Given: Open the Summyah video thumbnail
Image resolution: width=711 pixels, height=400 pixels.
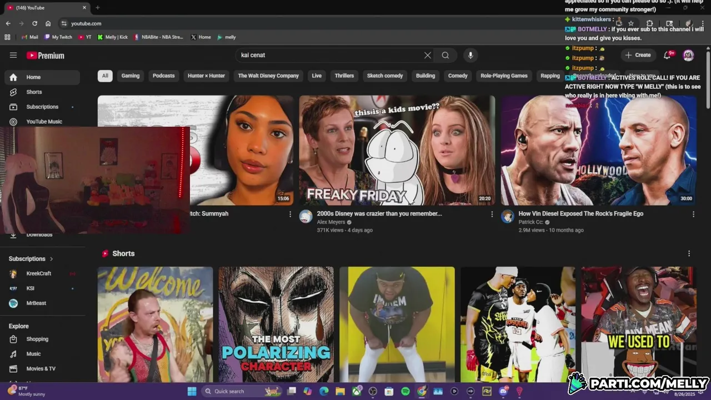Looking at the screenshot, I should [x=241, y=151].
